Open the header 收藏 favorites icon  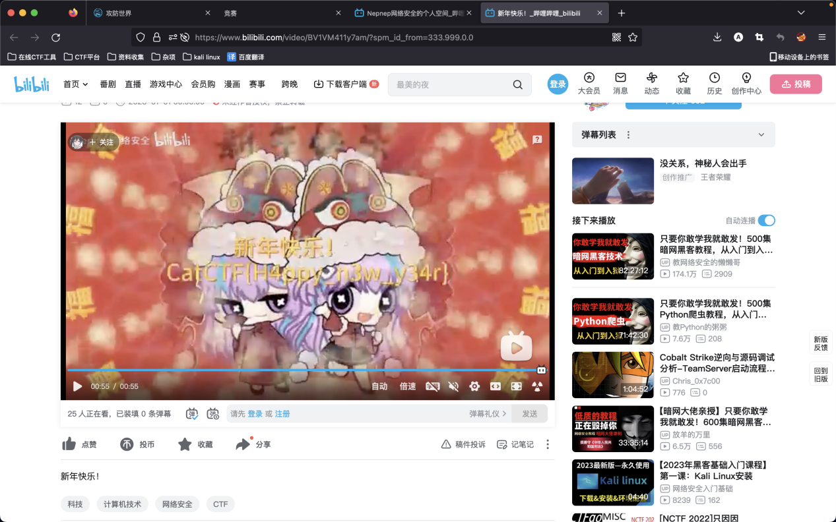[x=683, y=84]
